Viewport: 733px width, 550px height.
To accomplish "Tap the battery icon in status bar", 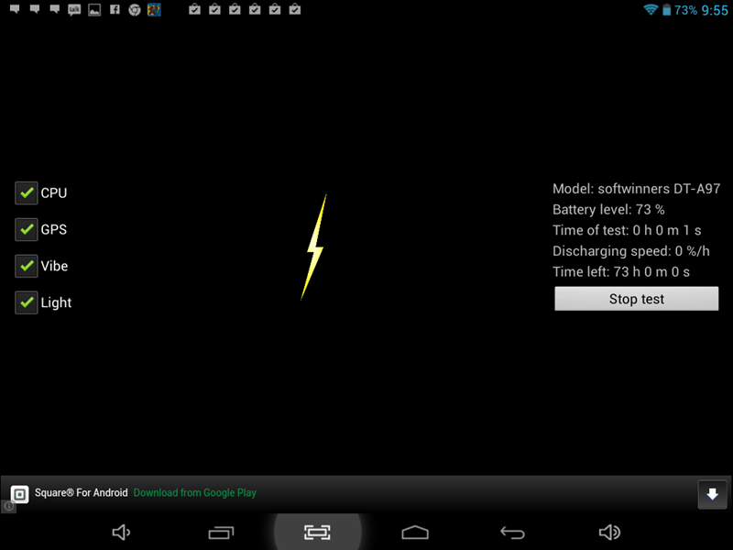I will [667, 10].
